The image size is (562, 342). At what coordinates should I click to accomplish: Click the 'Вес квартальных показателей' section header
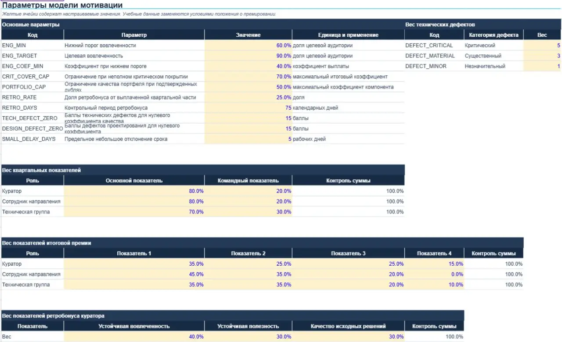pos(41,170)
